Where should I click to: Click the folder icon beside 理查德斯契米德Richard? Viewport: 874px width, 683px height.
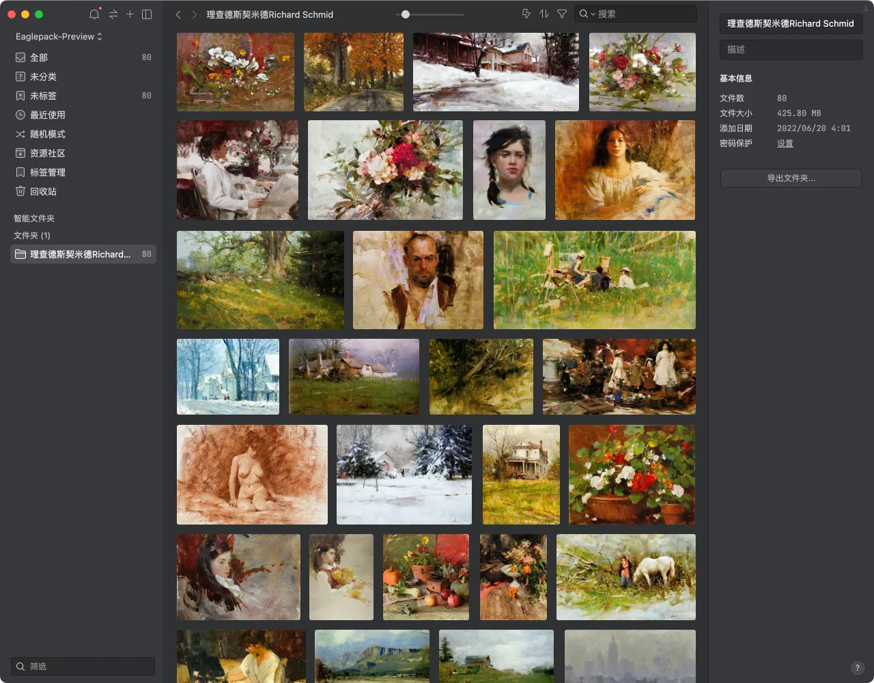(x=20, y=254)
